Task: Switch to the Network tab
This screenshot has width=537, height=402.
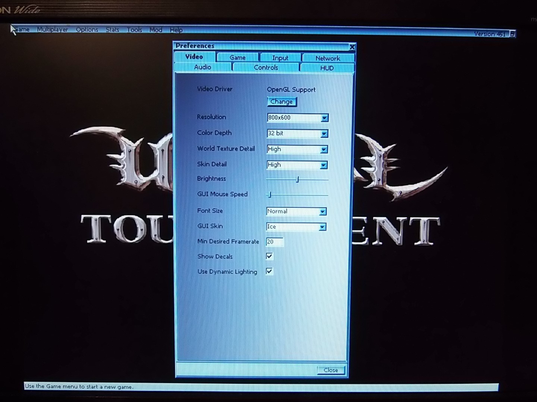Action: point(328,58)
